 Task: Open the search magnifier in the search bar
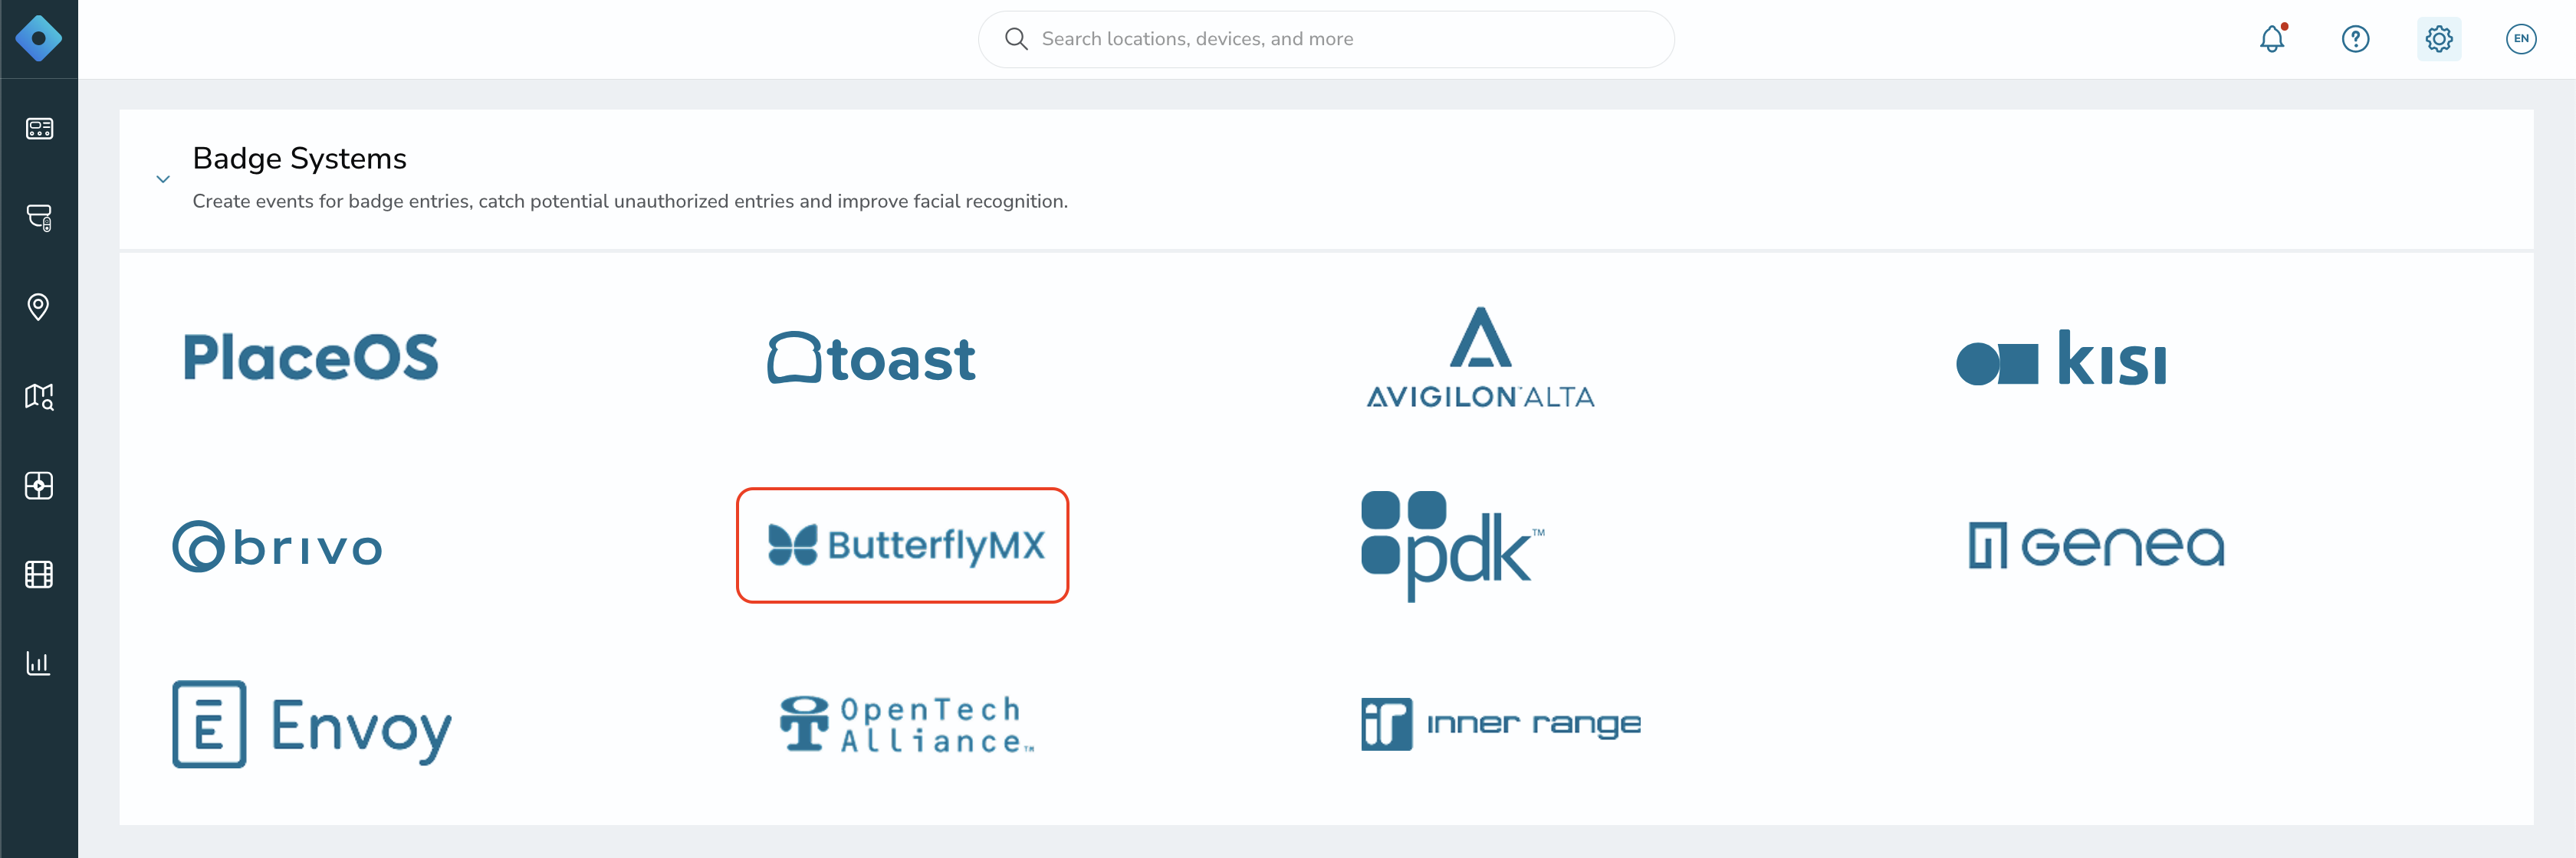pyautogui.click(x=1016, y=39)
